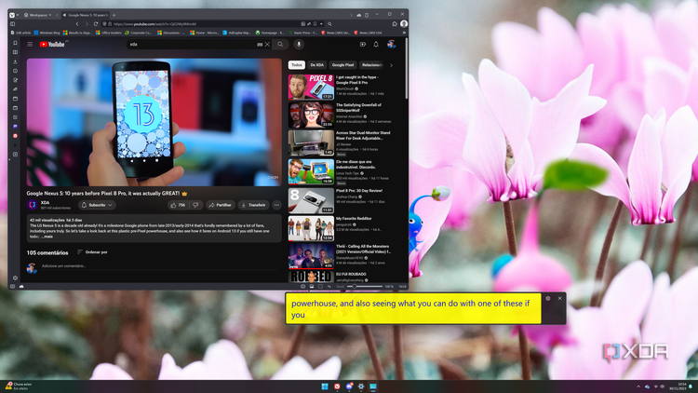Image resolution: width=698 pixels, height=393 pixels.
Task: Click the Transferir download button
Action: [253, 205]
